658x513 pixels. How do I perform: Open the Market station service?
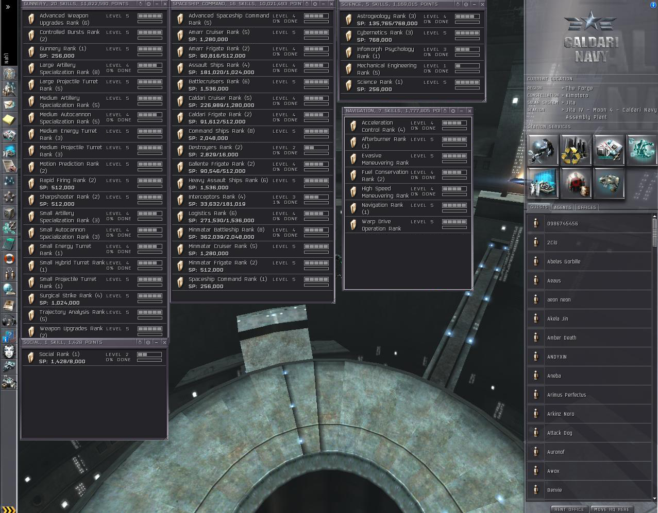[x=609, y=150]
